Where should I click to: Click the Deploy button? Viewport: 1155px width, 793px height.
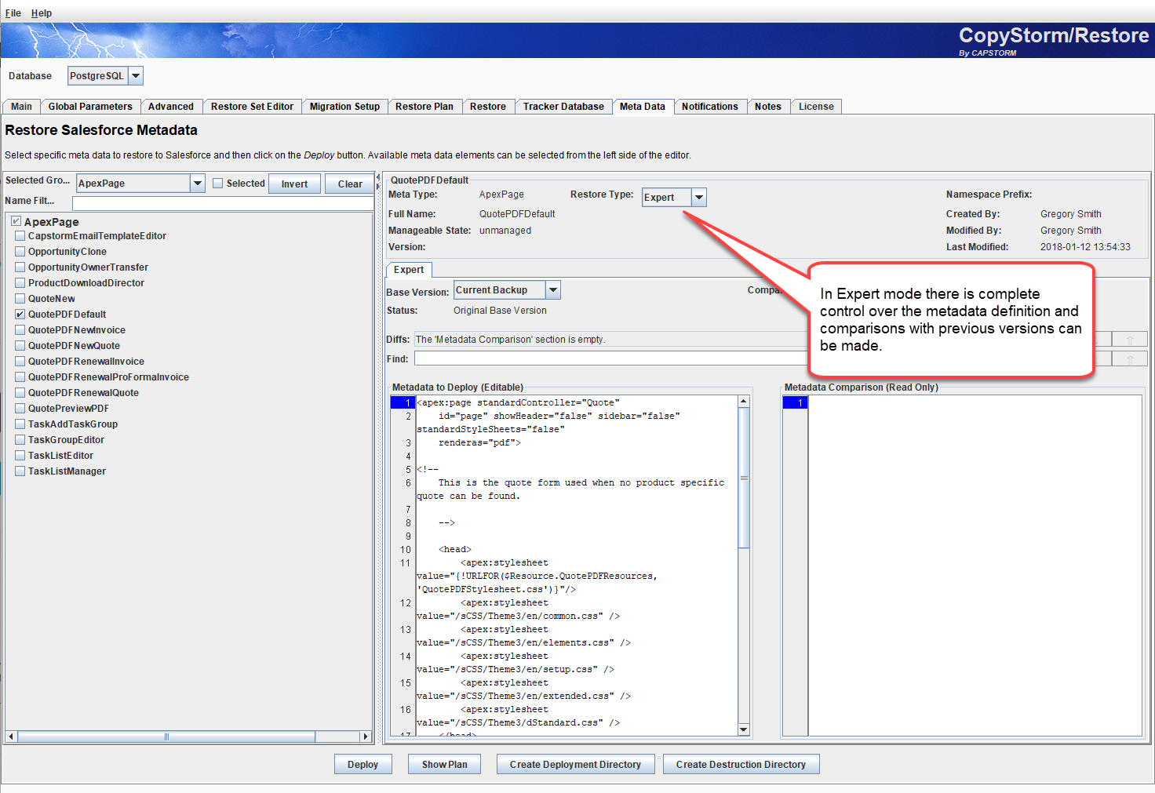363,765
